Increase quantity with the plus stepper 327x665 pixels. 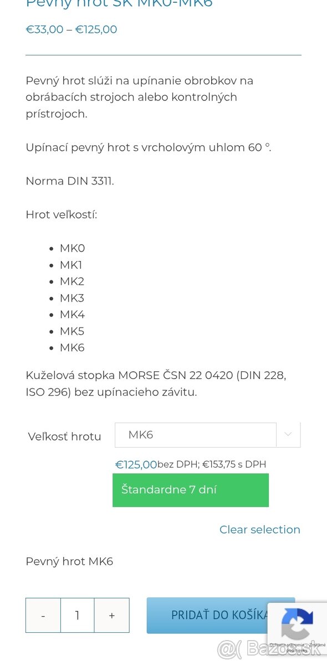(x=111, y=615)
